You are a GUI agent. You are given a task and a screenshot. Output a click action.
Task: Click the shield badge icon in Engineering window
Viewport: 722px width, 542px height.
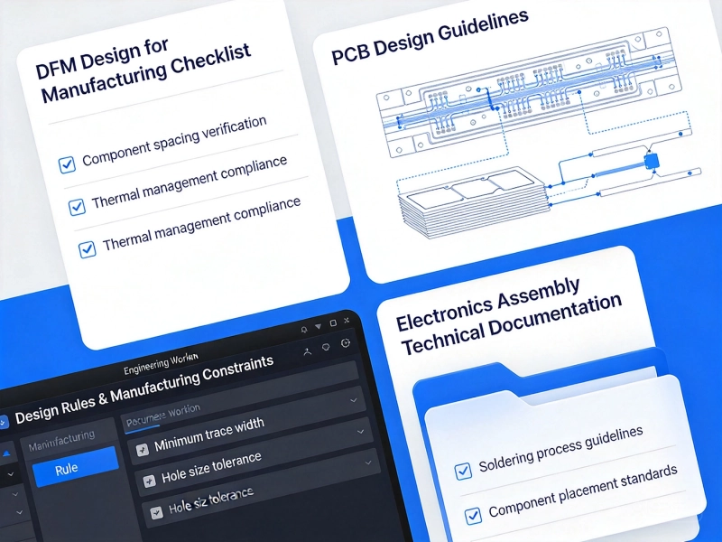point(326,347)
